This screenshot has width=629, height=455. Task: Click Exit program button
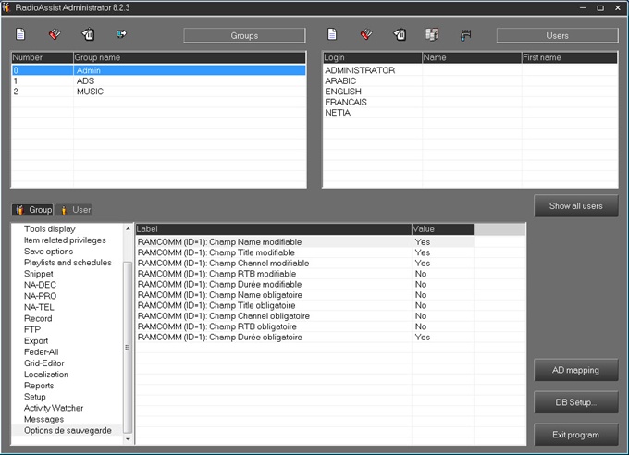coord(575,435)
